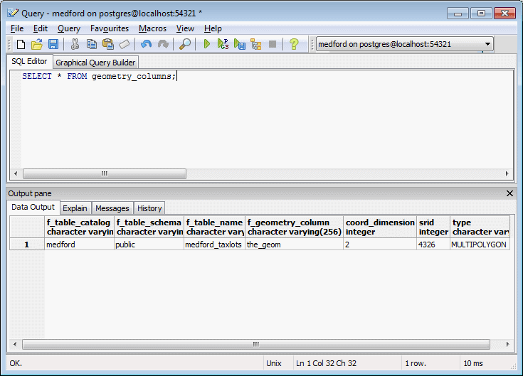The image size is (523, 376).
Task: Click the Cut scissors icon
Action: tap(75, 44)
